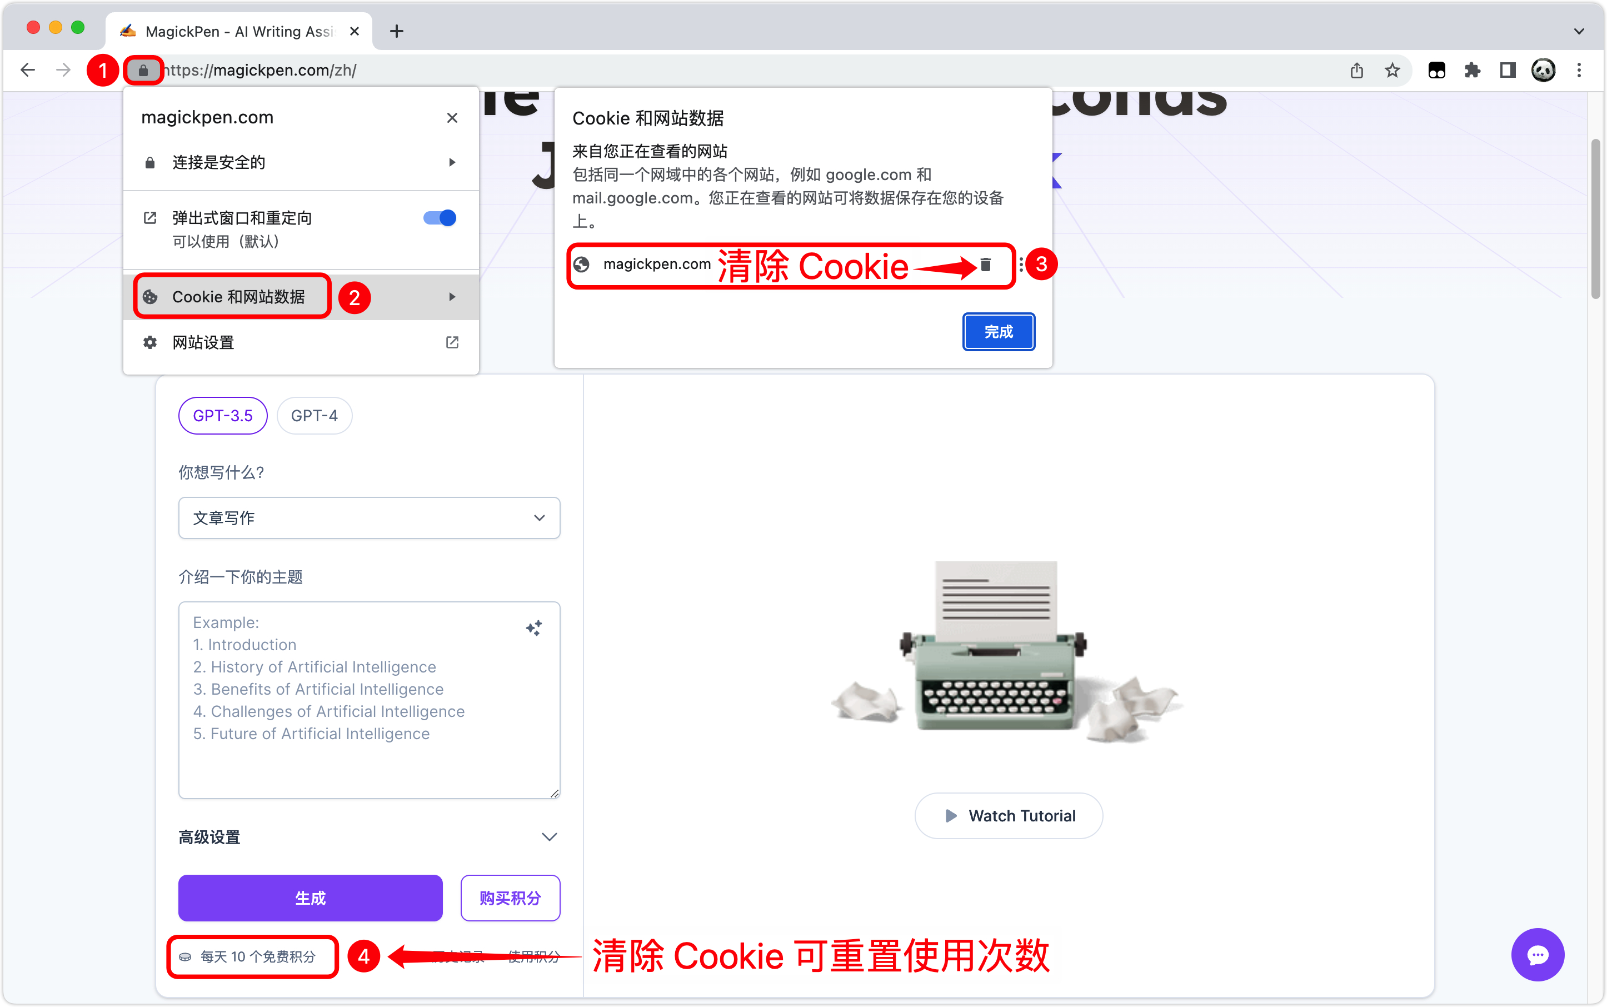Open the tab search chevron
Screen dimensions: 1607x1007
tap(1579, 31)
